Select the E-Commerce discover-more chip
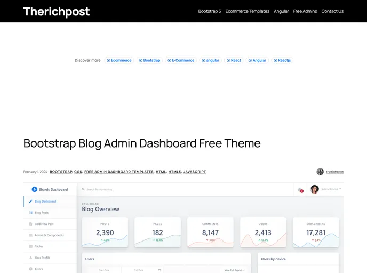Viewport: 367px width, 273px height. [x=180, y=60]
